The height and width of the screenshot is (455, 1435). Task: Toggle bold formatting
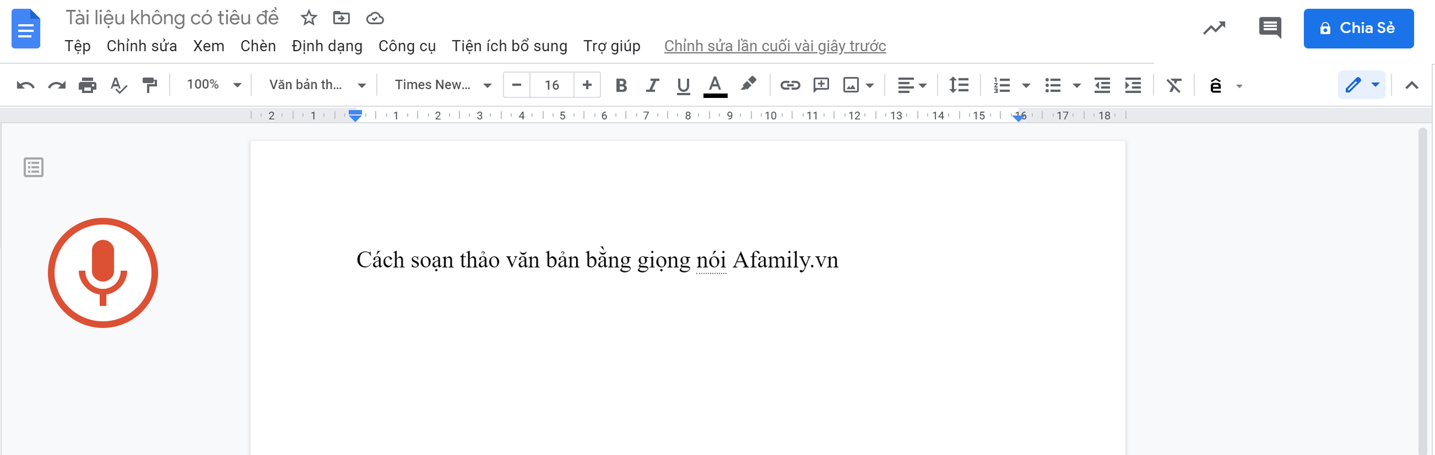tap(621, 85)
